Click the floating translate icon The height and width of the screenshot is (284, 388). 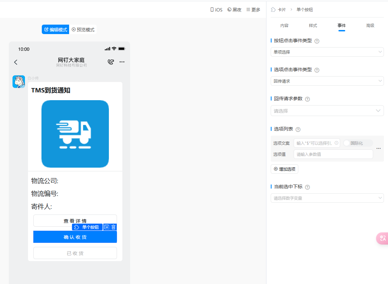[382, 238]
